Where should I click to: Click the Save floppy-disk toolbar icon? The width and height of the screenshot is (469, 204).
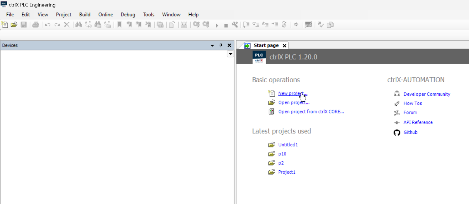[x=24, y=25]
